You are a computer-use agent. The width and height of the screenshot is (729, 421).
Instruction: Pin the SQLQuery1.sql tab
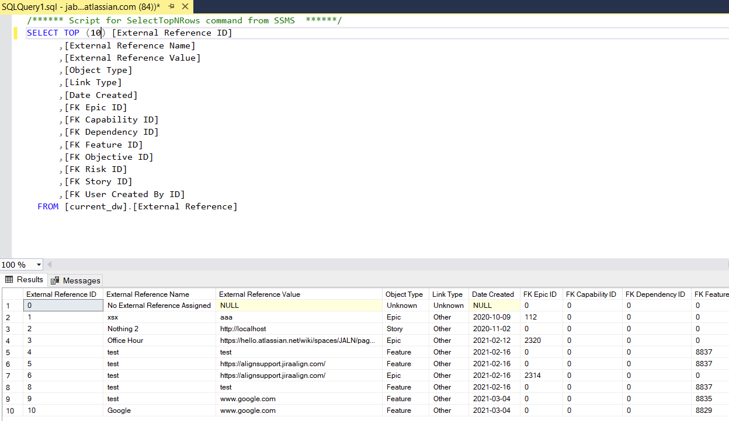coord(172,6)
